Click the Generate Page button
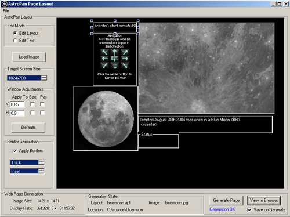 226,200
